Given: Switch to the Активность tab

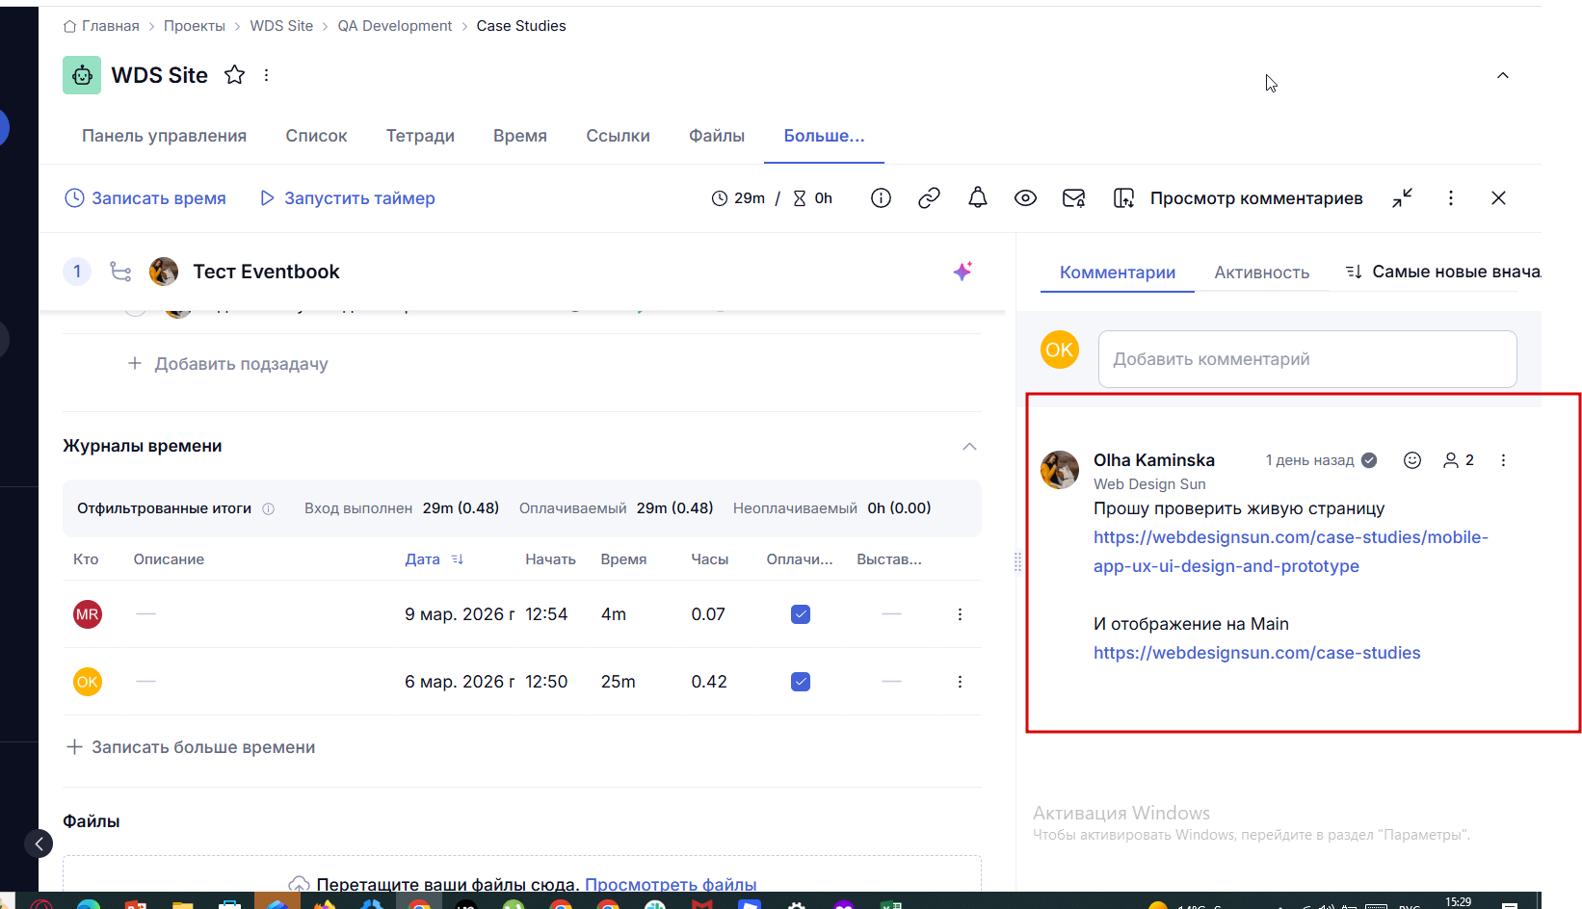Looking at the screenshot, I should tap(1261, 273).
